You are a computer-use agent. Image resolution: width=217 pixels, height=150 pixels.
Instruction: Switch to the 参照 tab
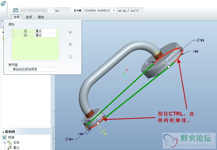click(x=17, y=17)
